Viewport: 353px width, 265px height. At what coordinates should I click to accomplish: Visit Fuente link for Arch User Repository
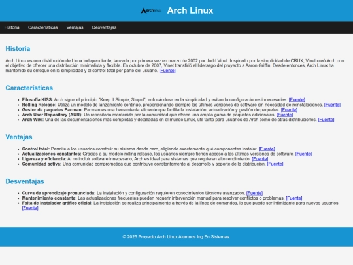[285, 115]
